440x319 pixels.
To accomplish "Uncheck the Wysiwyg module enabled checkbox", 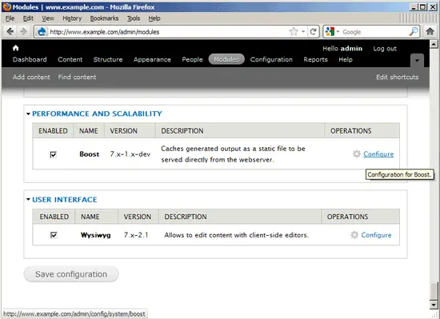I will (x=54, y=235).
